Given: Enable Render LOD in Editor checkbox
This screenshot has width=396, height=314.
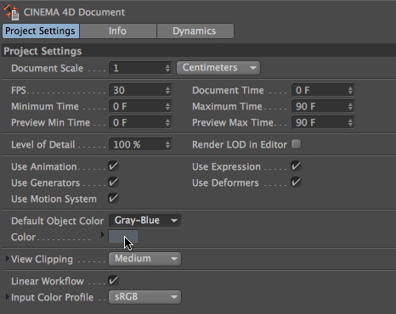Looking at the screenshot, I should coord(297,144).
